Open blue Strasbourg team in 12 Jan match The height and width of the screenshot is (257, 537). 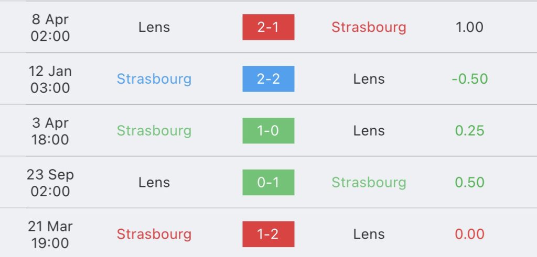click(x=154, y=79)
